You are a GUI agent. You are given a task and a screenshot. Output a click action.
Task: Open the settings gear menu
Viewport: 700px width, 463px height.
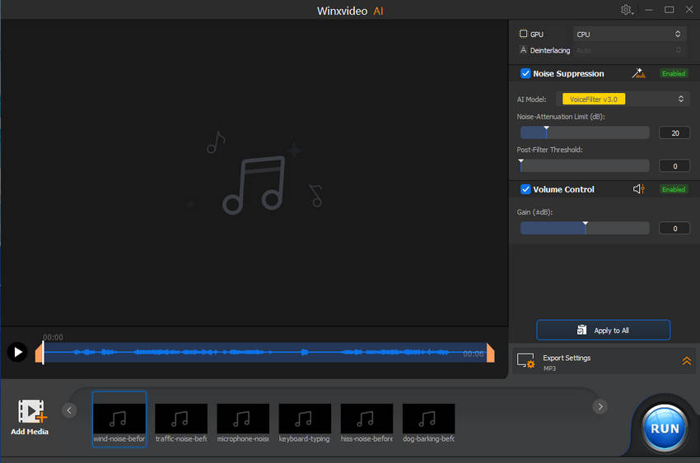click(627, 10)
